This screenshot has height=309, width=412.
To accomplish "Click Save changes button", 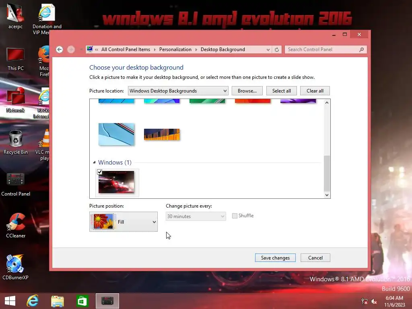I will (x=275, y=258).
